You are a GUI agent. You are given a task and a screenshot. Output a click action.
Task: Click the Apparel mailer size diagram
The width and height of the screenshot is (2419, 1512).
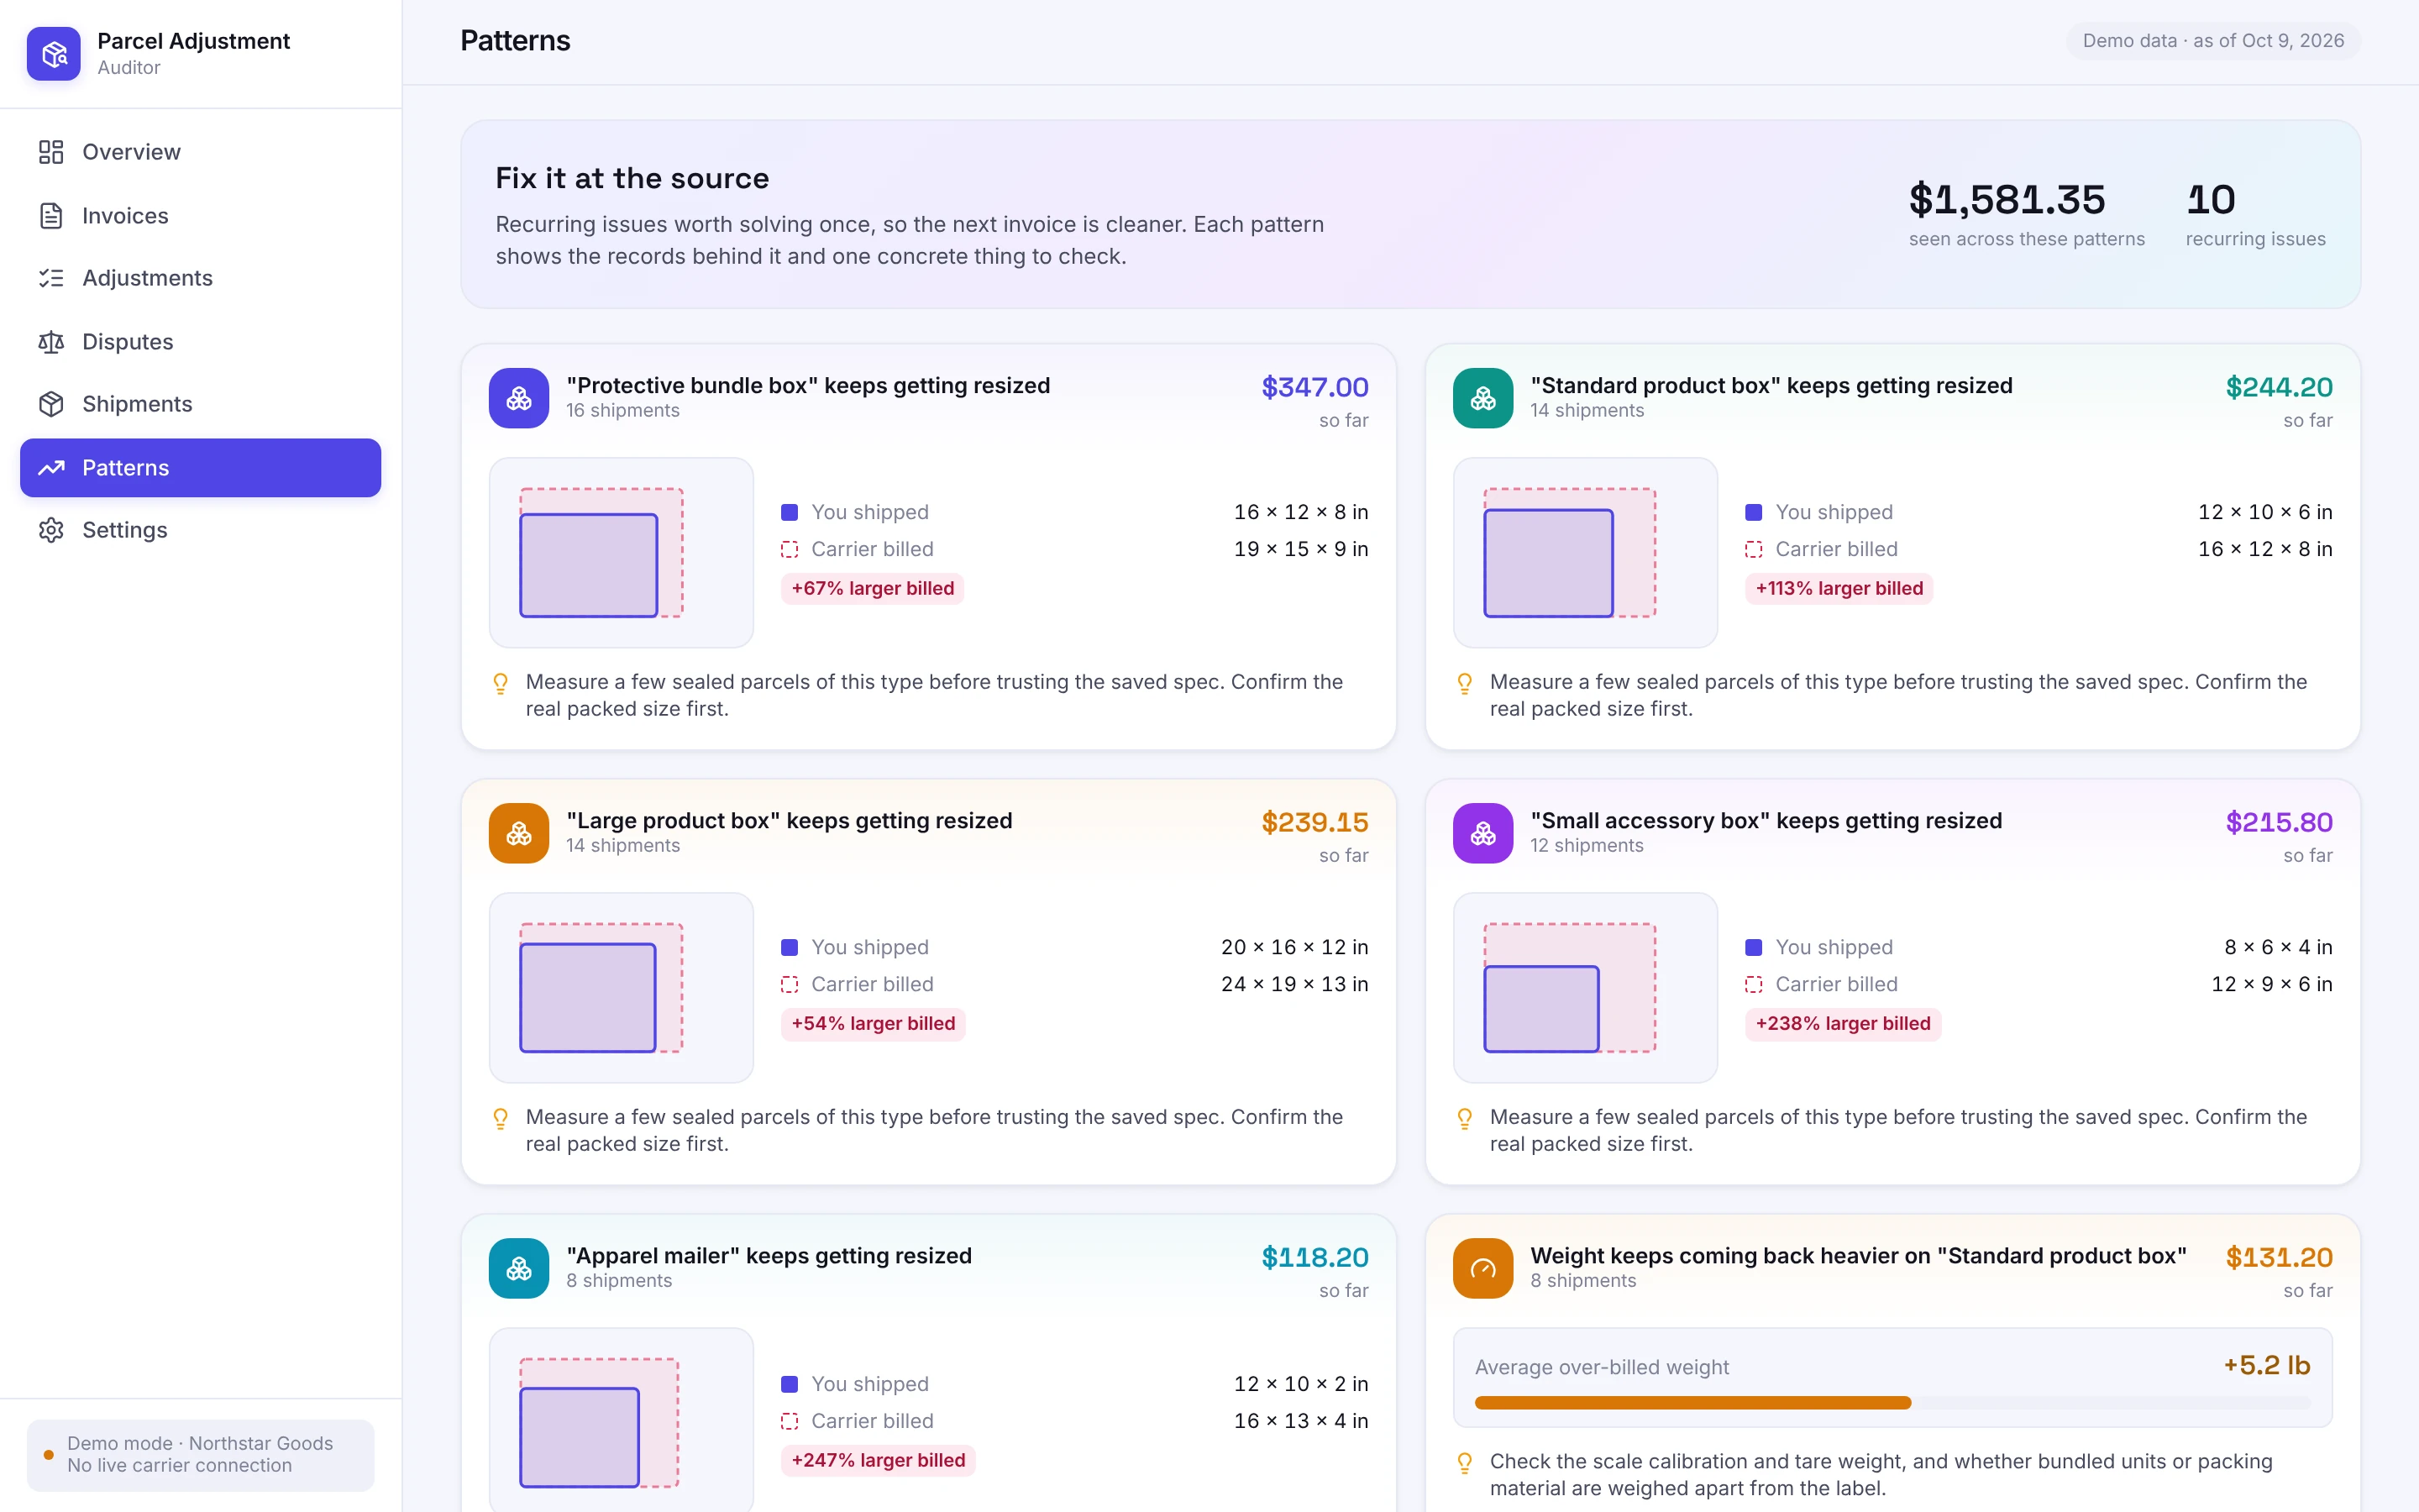621,1420
